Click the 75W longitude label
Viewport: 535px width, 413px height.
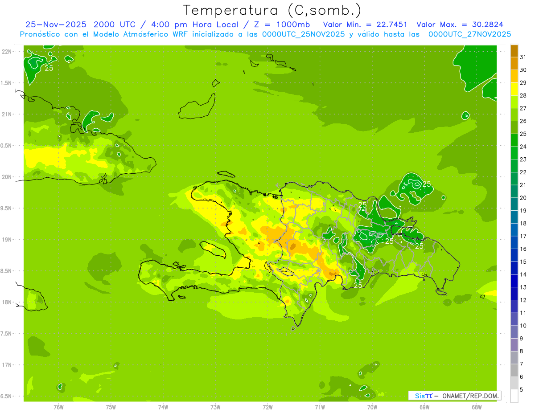pyautogui.click(x=111, y=407)
